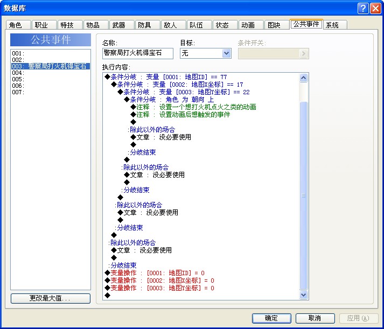Open the 特技 tab
This screenshot has height=329, width=384.
click(x=70, y=25)
